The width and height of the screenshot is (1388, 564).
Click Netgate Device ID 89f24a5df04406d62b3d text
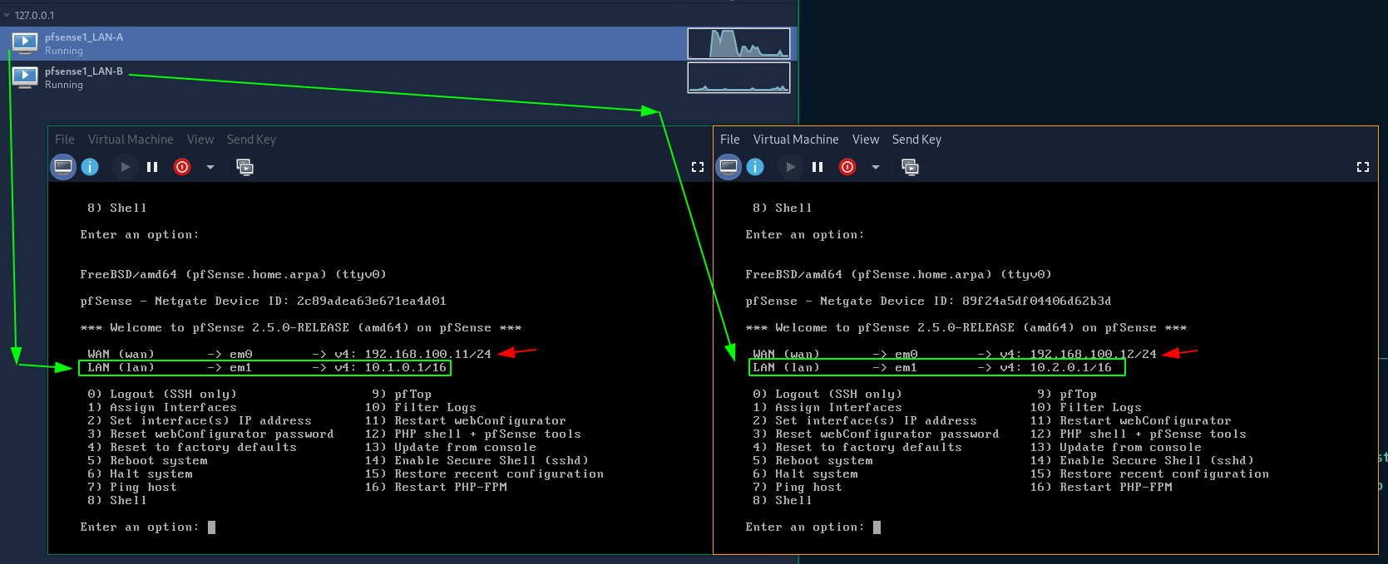click(x=1037, y=301)
